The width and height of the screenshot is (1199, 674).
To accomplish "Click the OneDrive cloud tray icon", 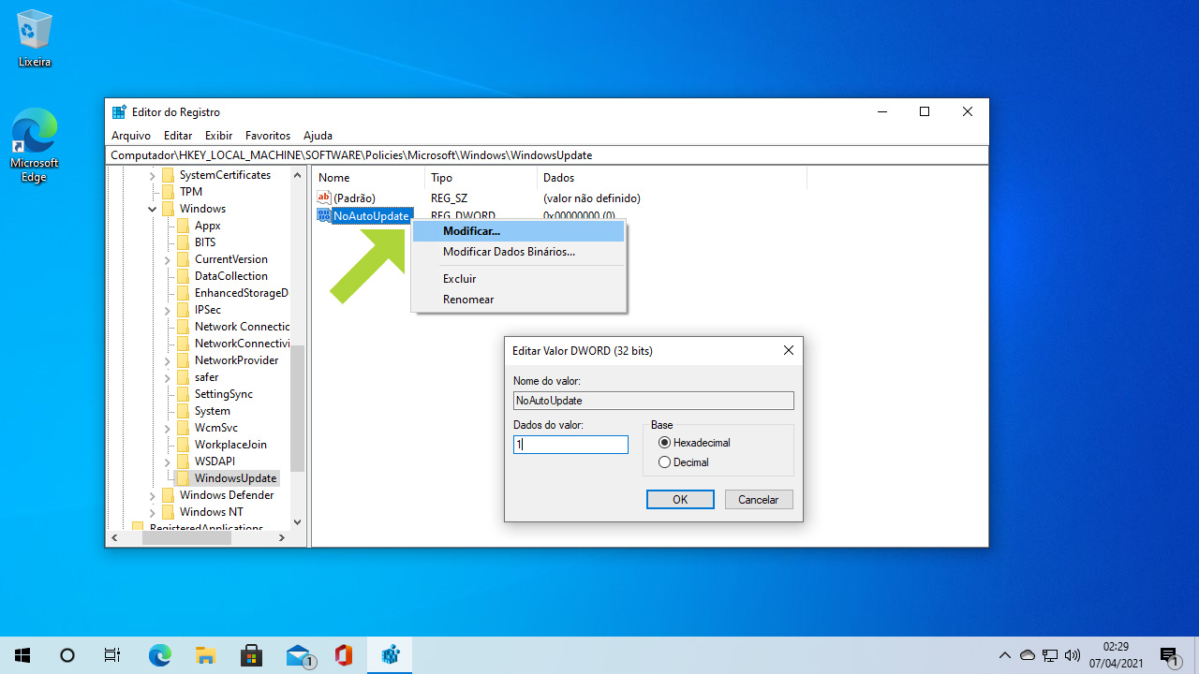I will coord(1028,655).
